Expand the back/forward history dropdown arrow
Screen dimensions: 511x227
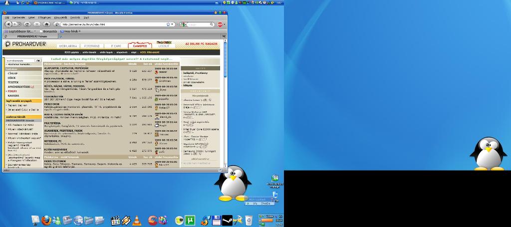pyautogui.click(x=20, y=24)
